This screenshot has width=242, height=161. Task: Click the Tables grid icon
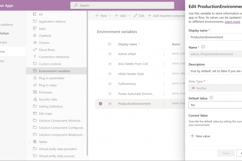pyautogui.click(x=35, y=142)
